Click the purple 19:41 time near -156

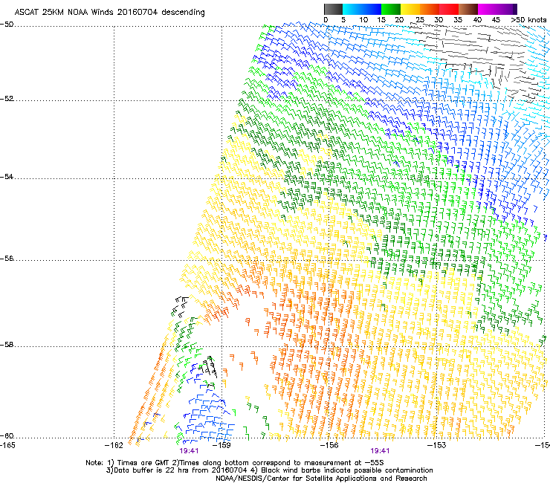click(x=380, y=451)
